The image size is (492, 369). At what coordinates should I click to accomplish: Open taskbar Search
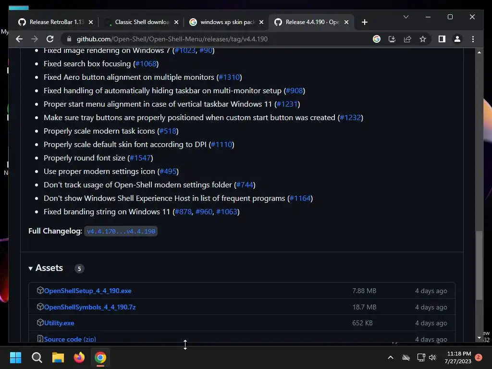point(37,357)
